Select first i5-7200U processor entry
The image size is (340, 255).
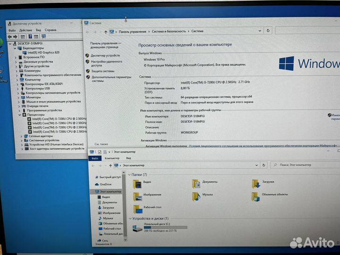click(x=59, y=119)
